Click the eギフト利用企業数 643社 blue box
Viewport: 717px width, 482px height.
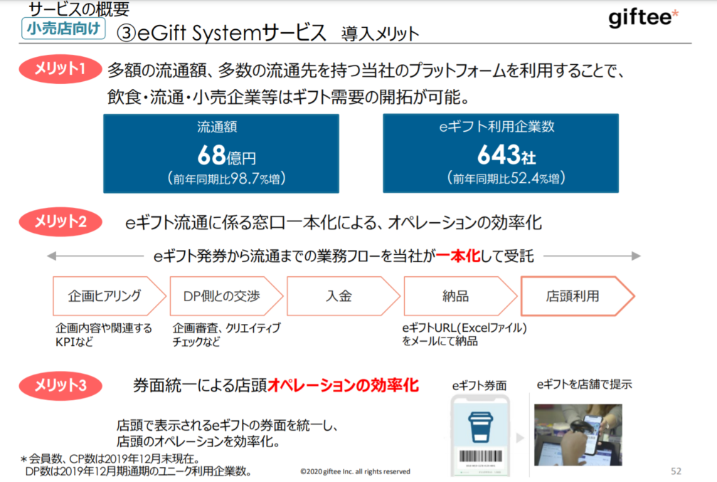(x=501, y=153)
